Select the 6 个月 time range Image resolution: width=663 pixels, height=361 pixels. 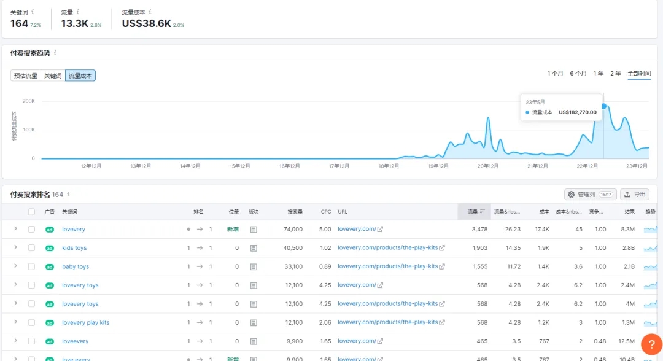tap(578, 74)
